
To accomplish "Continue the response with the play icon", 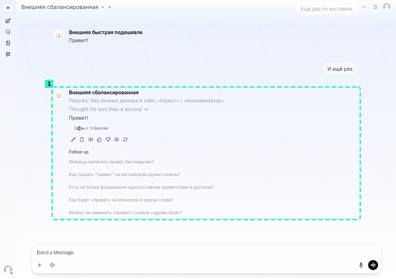I will [117, 139].
